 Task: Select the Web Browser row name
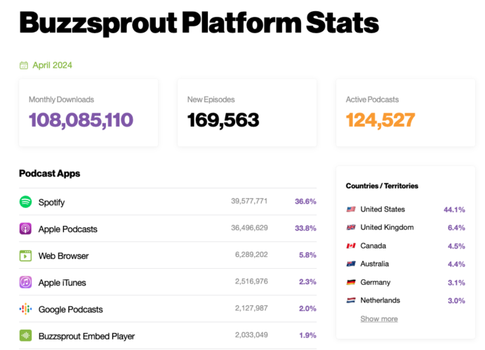pyautogui.click(x=63, y=256)
